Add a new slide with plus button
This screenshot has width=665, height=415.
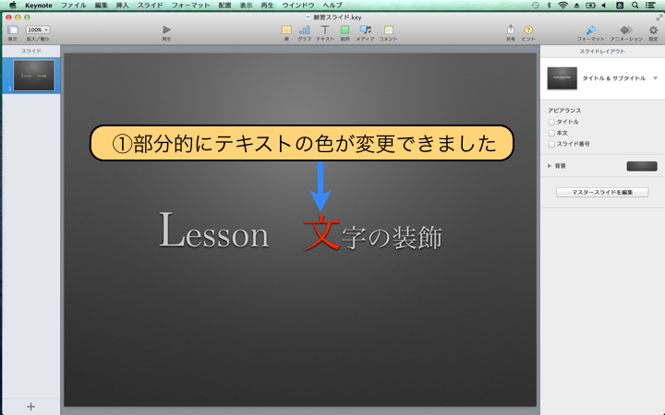[31, 407]
